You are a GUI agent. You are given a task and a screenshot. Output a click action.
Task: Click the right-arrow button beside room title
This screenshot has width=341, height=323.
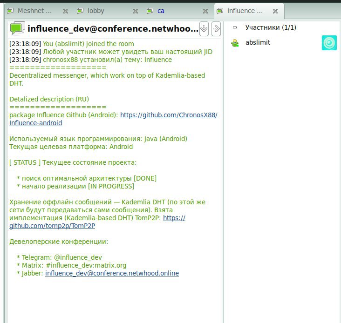216,29
